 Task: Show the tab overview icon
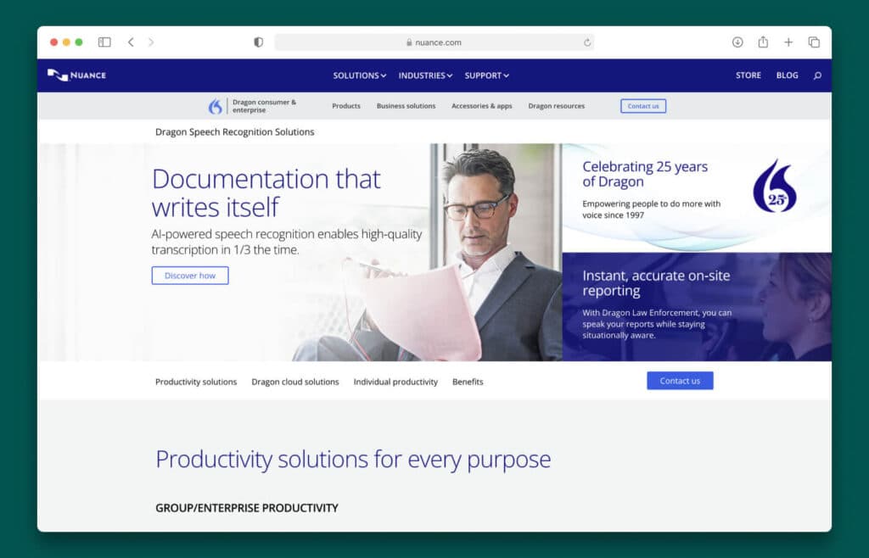point(814,42)
